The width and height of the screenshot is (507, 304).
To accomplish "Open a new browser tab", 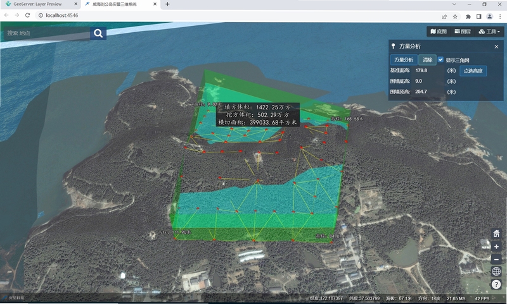I will (167, 4).
